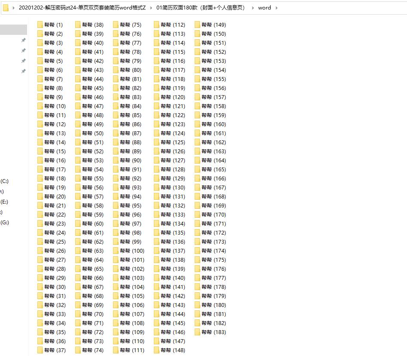Click folder icon of 帮帮 (158)

tap(197, 106)
